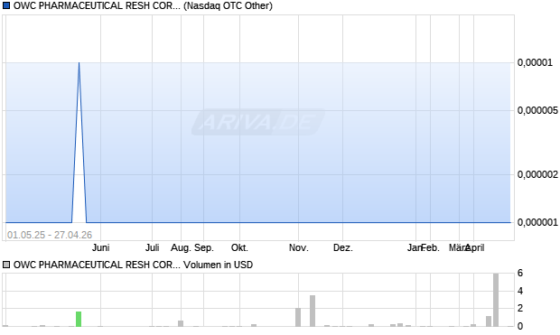This screenshot has height=335, width=560.
Task: Click the date range '01.05.25 - 27.04.26'
Action: coord(50,235)
